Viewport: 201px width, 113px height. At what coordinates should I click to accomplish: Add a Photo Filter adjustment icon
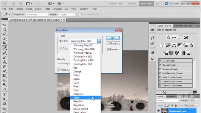coord(185,45)
